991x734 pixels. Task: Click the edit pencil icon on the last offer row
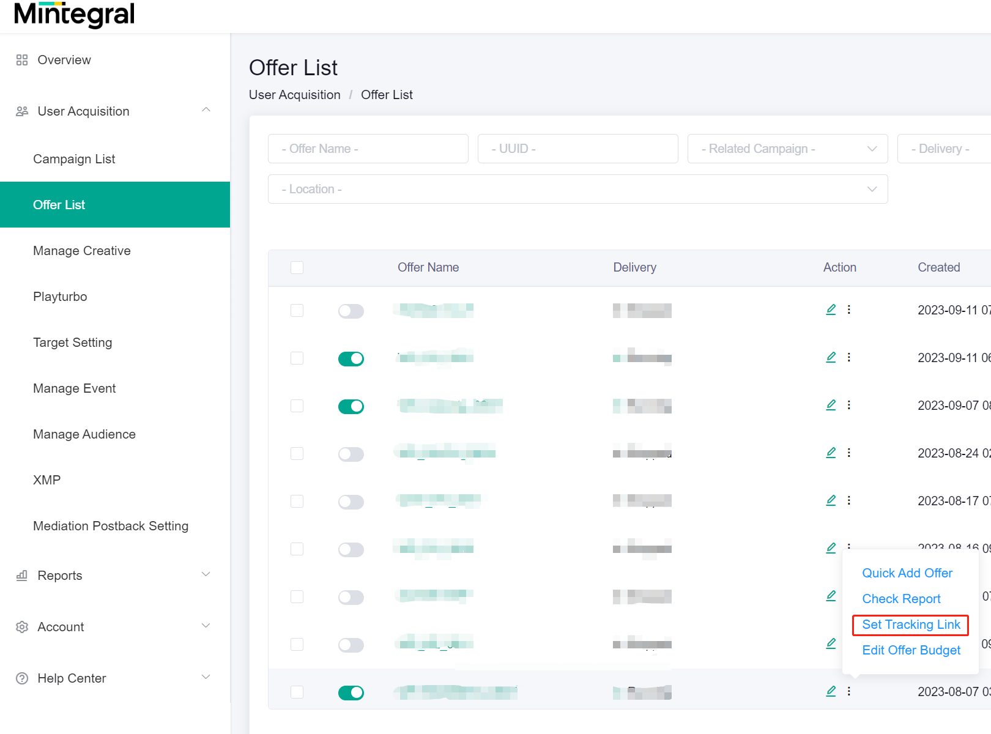[x=831, y=691]
